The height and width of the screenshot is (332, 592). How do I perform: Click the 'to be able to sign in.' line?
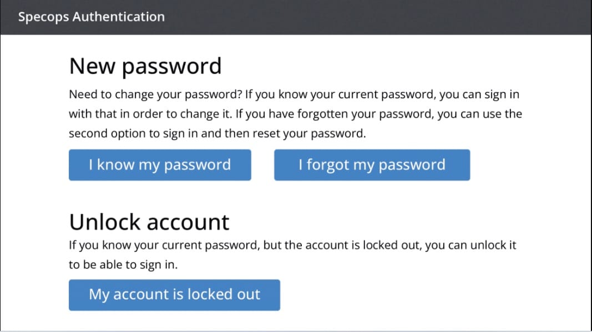point(123,264)
